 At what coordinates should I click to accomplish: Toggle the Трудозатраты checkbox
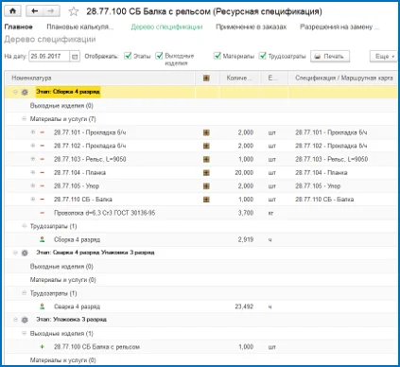[x=262, y=56]
